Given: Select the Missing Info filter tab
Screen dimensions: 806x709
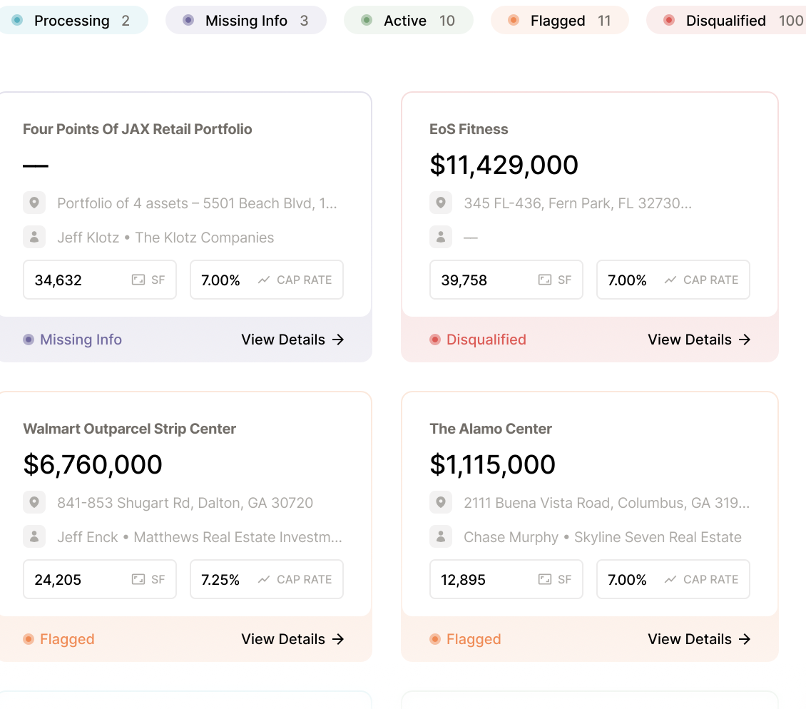Looking at the screenshot, I should point(246,21).
